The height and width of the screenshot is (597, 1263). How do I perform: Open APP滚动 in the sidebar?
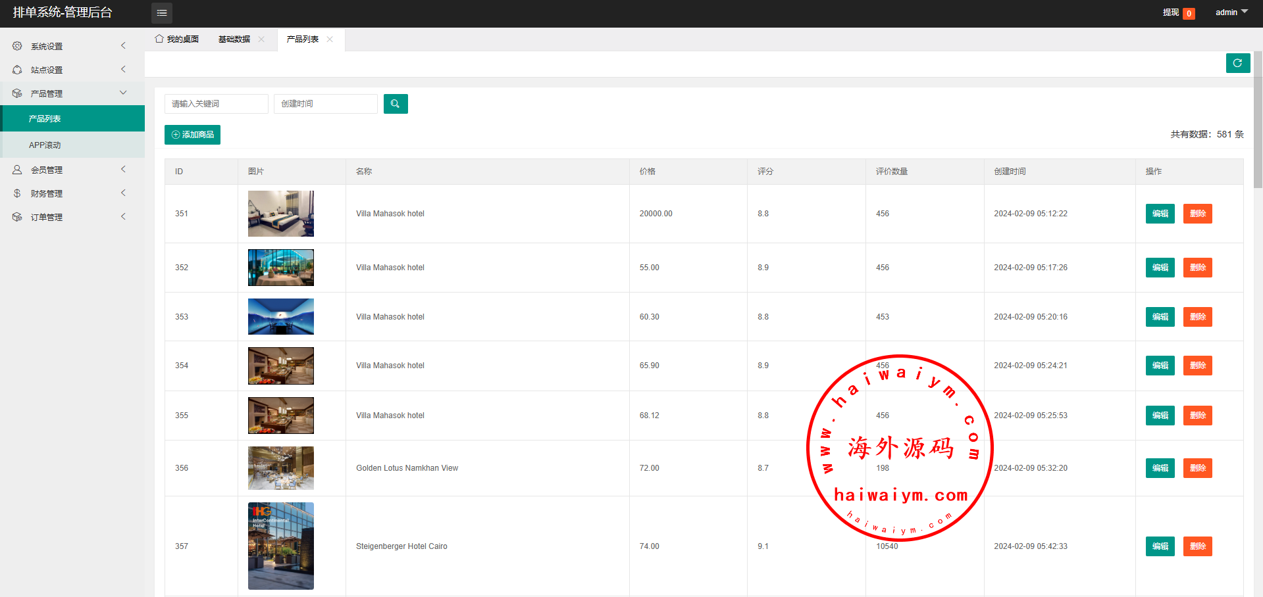tap(45, 145)
